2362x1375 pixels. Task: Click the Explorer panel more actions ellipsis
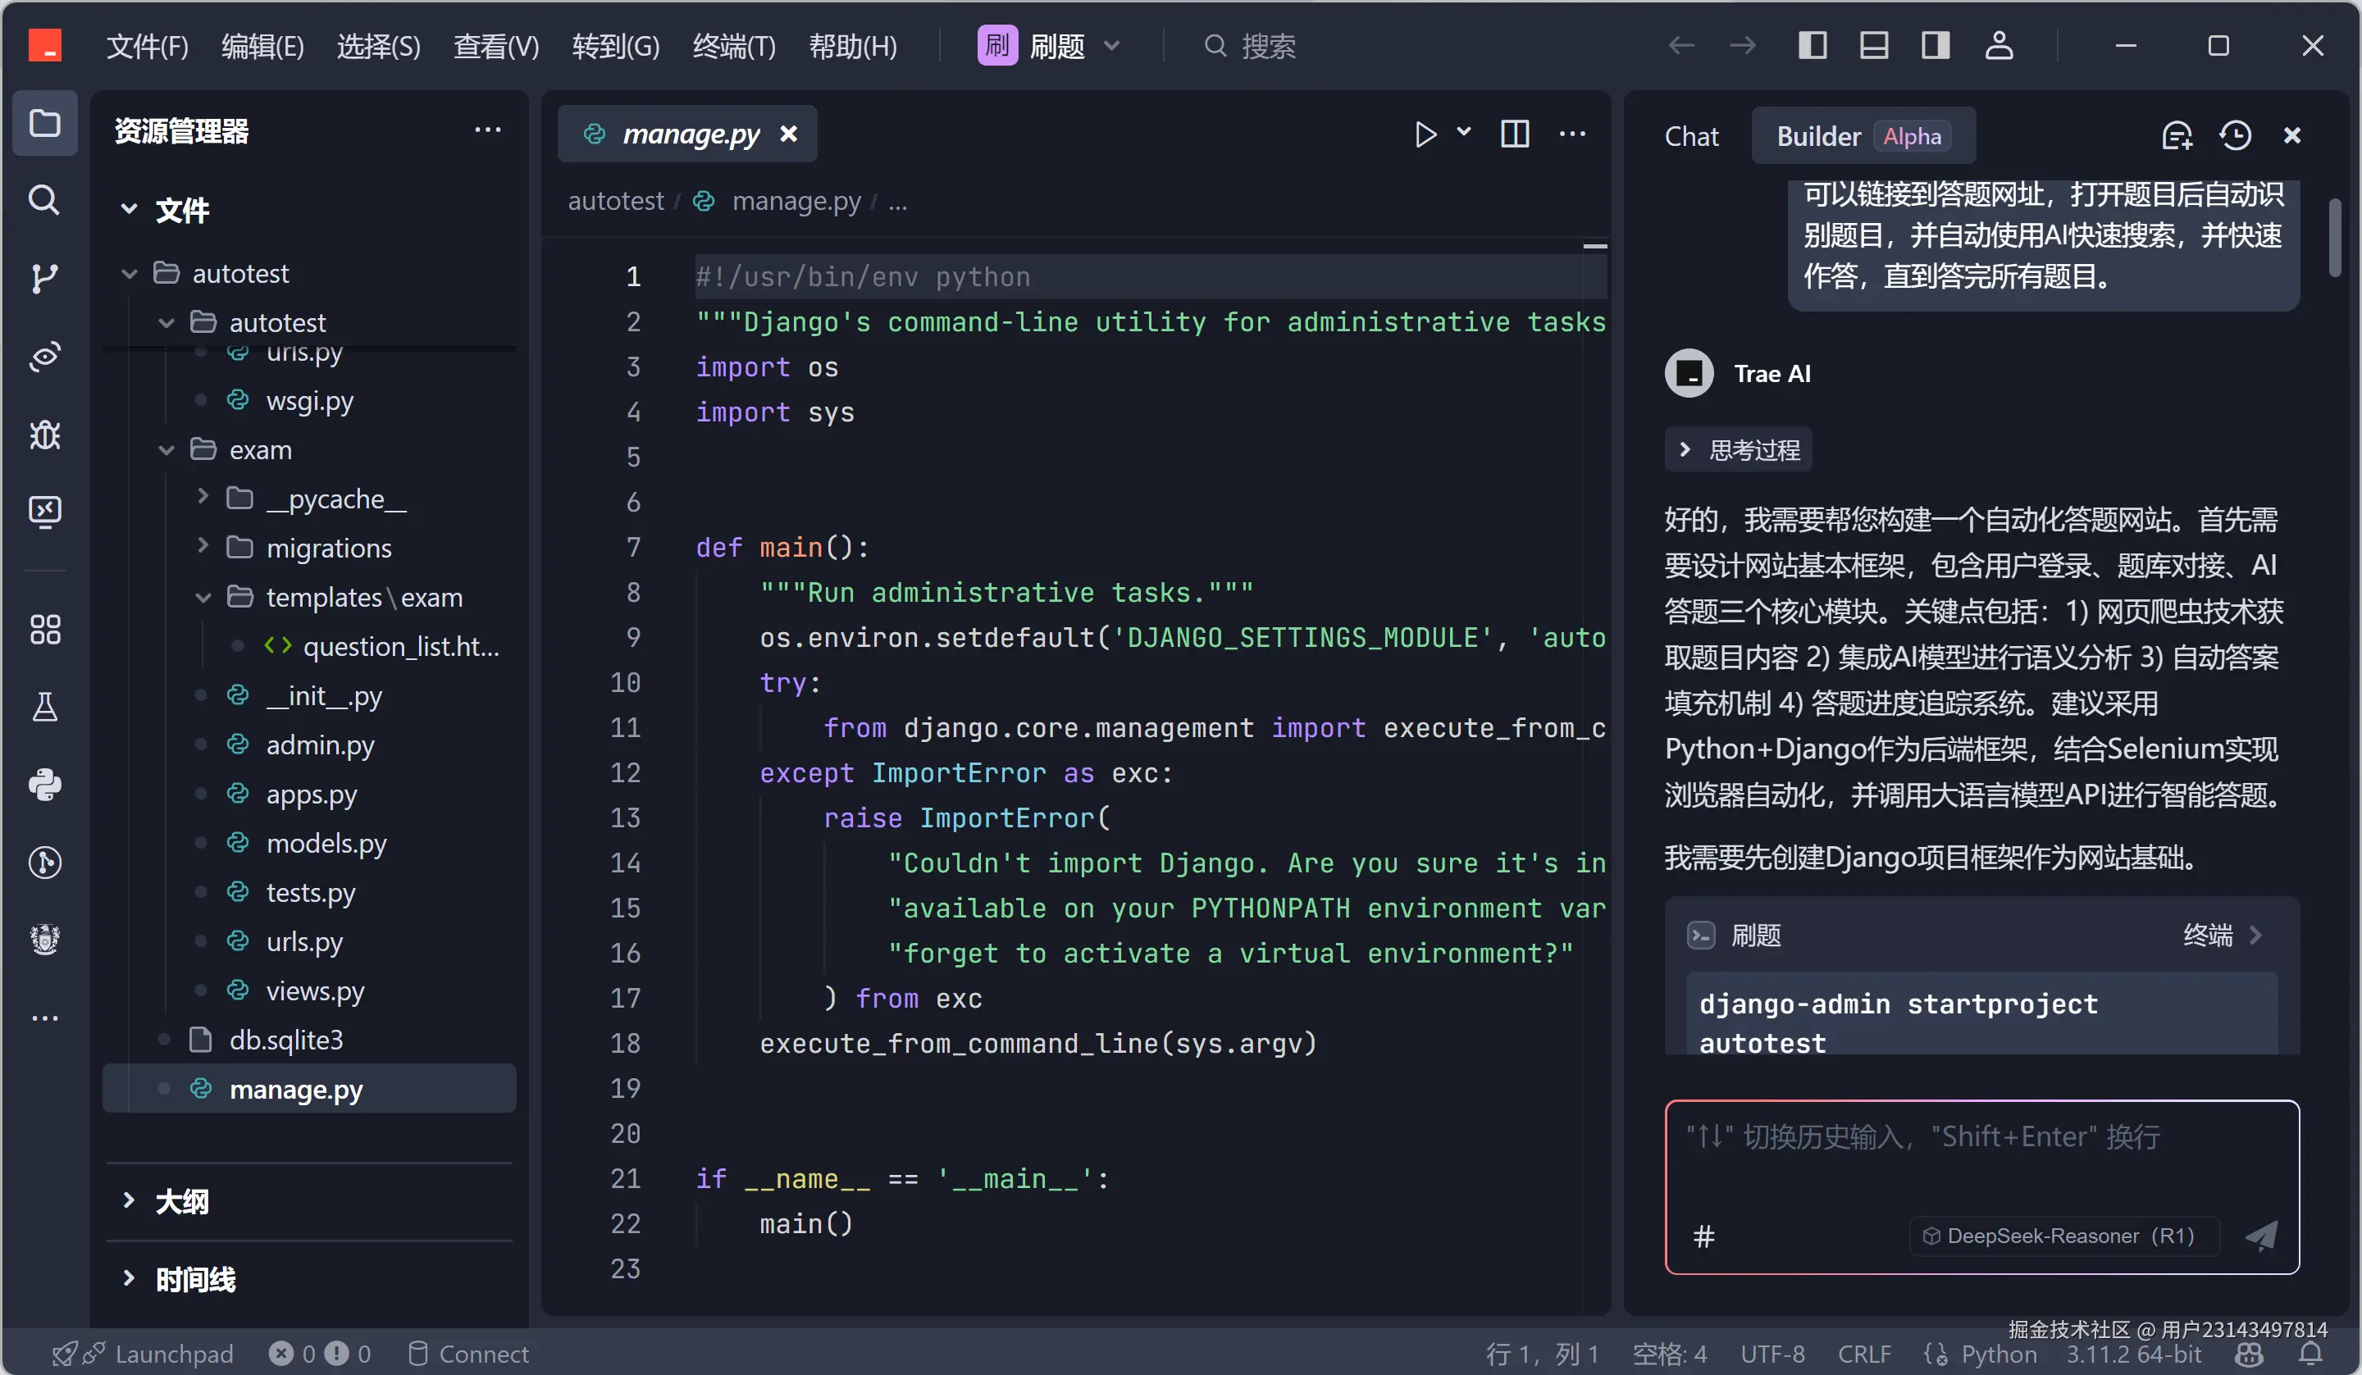[487, 131]
